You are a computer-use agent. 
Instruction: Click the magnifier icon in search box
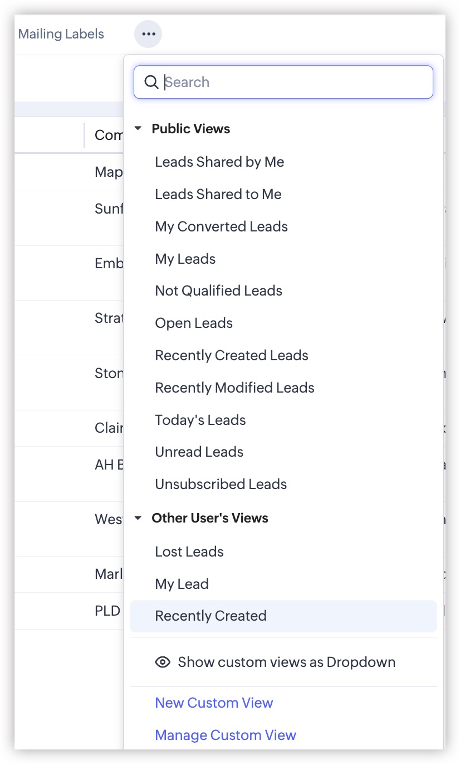tap(151, 83)
